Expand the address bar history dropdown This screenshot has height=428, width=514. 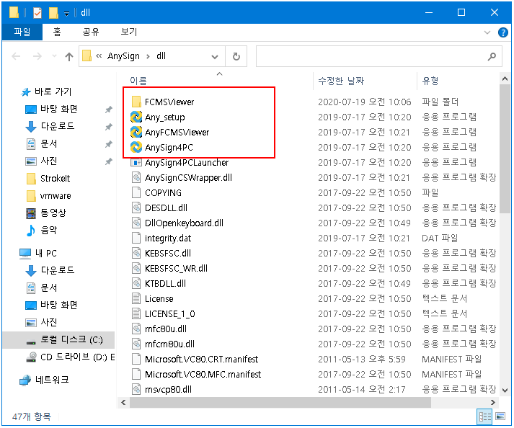[x=215, y=57]
